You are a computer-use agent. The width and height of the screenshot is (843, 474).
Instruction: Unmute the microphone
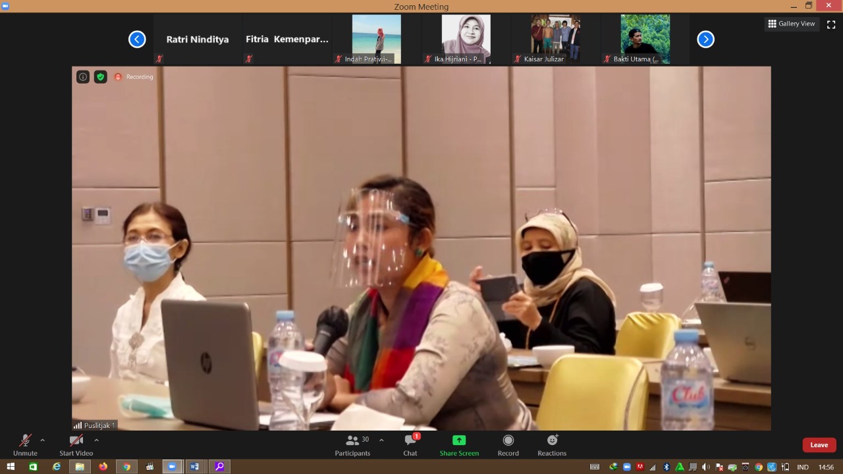pyautogui.click(x=25, y=444)
